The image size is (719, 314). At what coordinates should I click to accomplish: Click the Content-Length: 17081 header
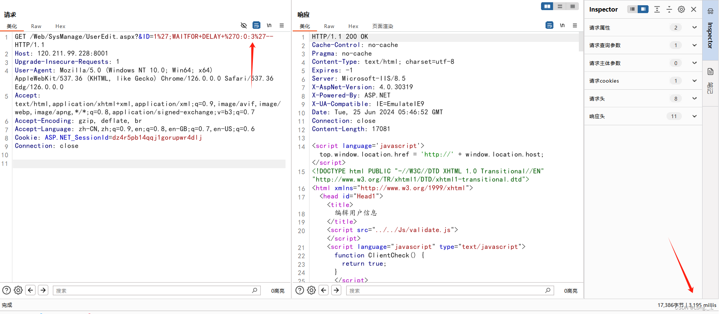click(351, 129)
